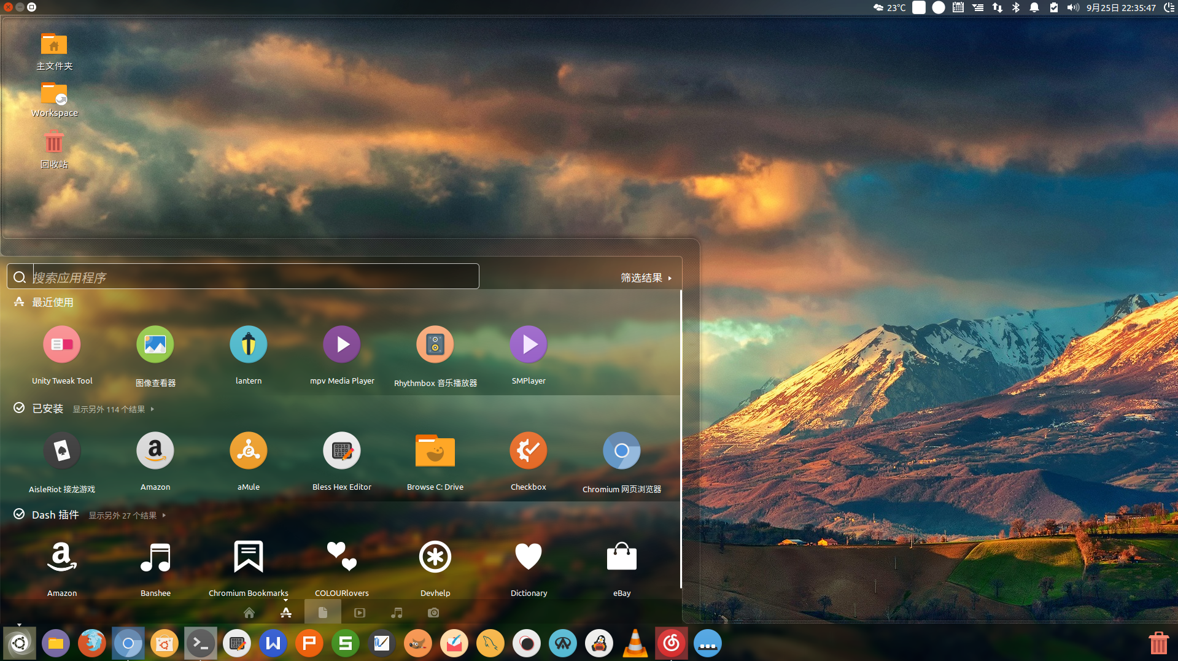Image resolution: width=1178 pixels, height=661 pixels.
Task: Switch to the Music lens
Action: coord(397,613)
